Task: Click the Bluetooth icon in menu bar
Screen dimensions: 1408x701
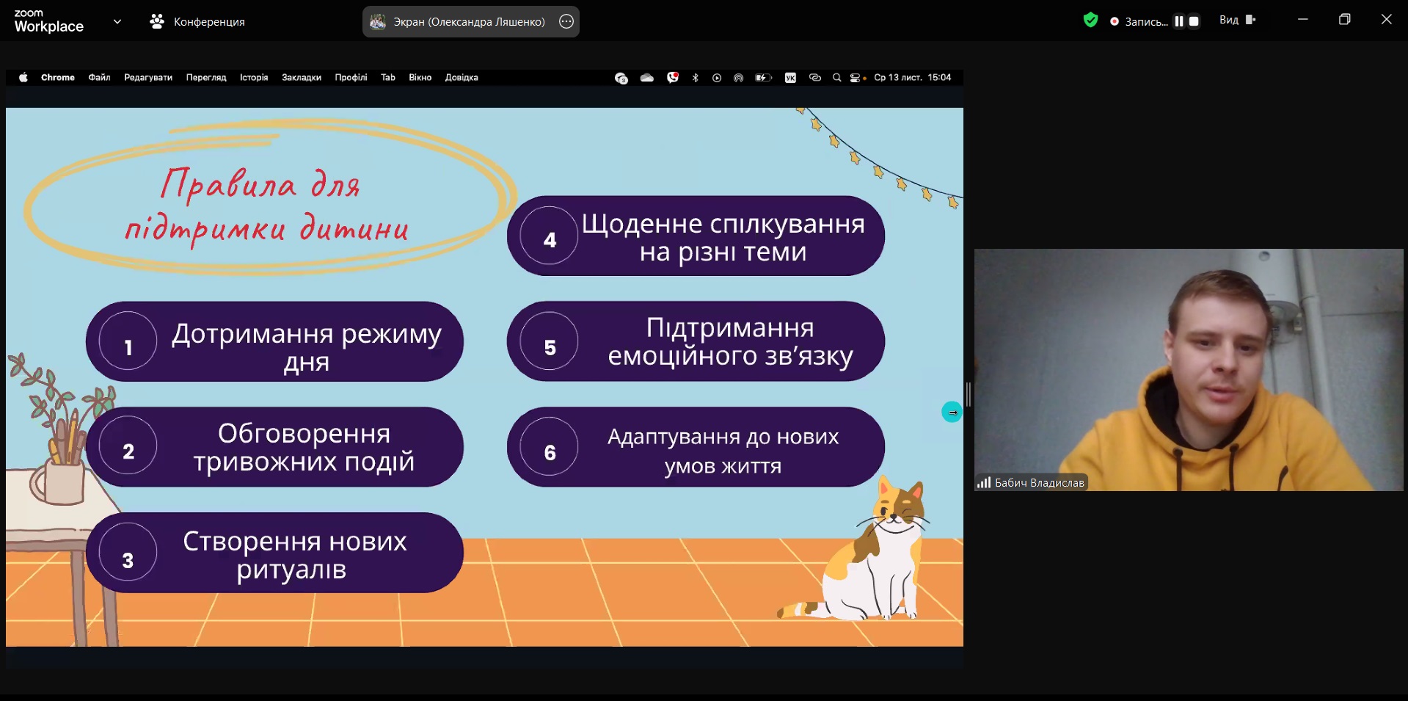Action: point(695,77)
